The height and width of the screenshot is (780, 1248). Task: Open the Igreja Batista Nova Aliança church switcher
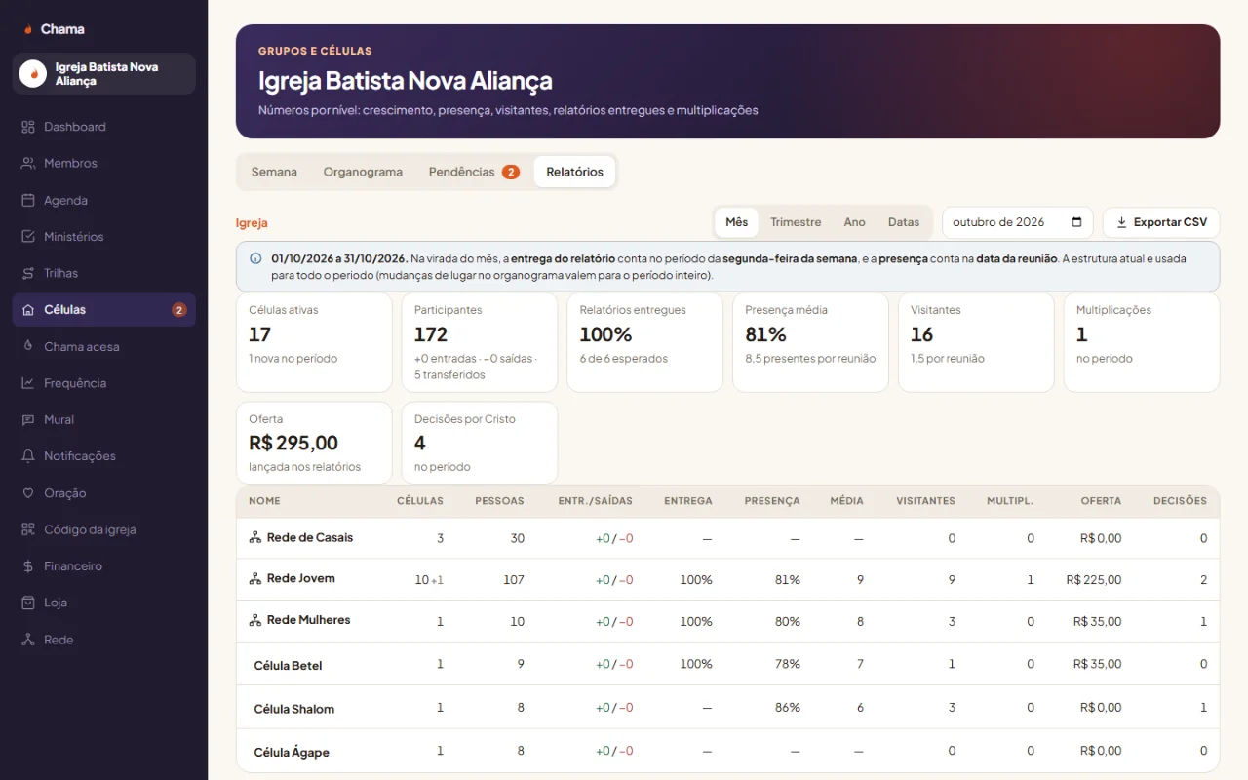point(104,74)
